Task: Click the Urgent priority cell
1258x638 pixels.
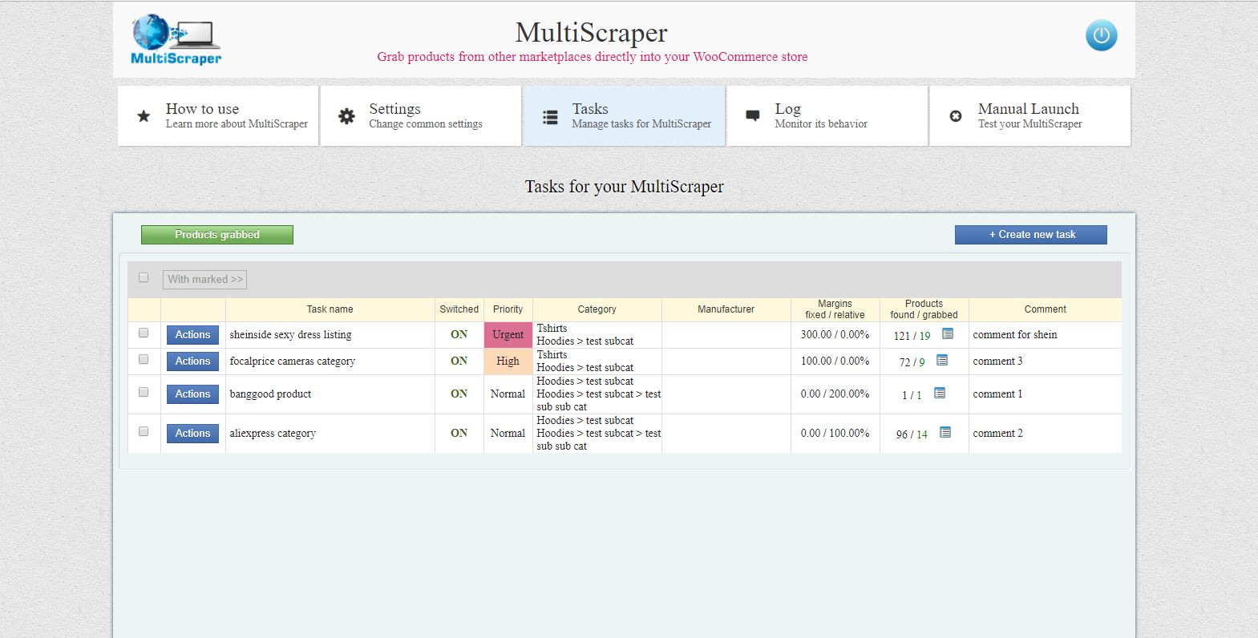Action: (508, 335)
